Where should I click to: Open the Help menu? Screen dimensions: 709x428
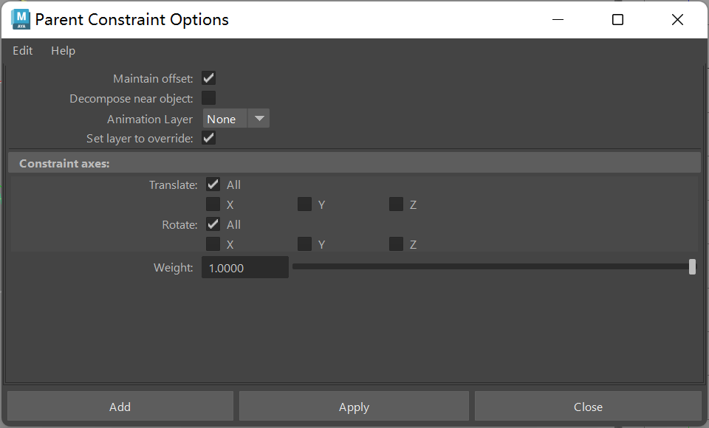[63, 51]
